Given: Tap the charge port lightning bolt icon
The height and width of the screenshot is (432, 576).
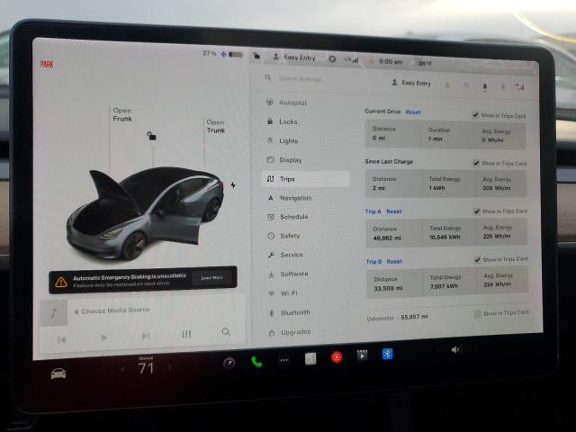Looking at the screenshot, I should (233, 184).
